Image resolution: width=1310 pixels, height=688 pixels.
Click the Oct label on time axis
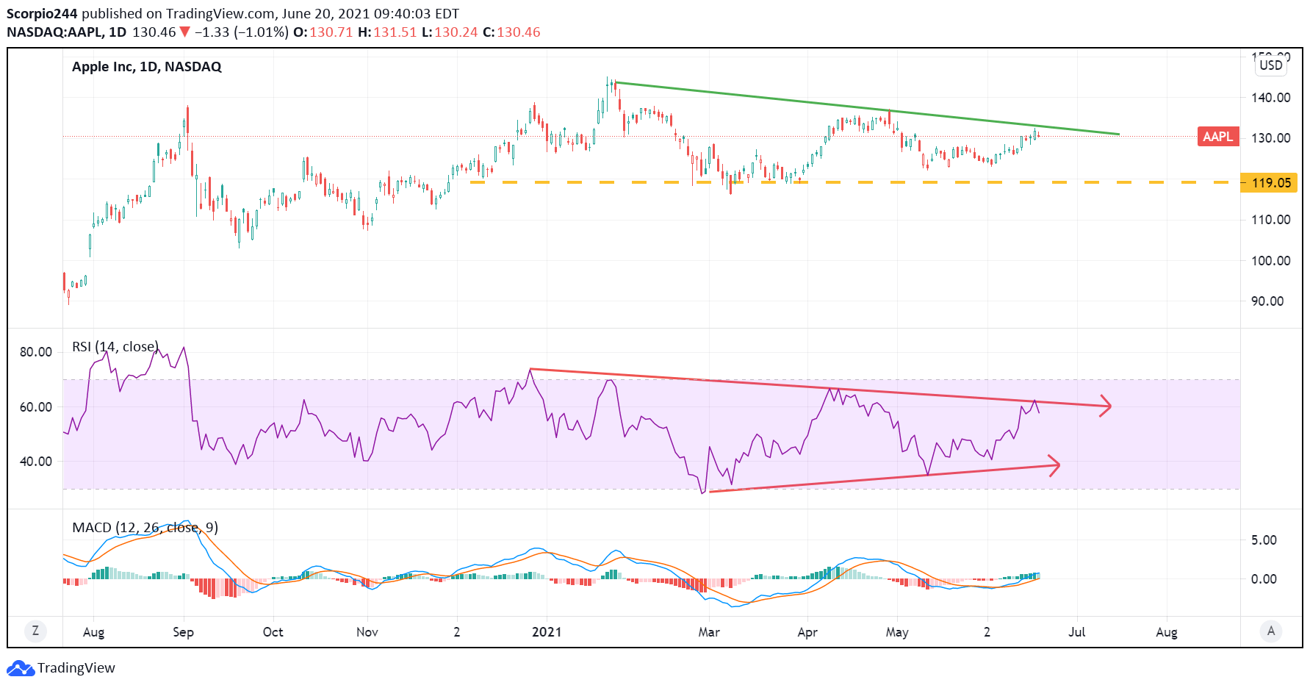click(x=273, y=632)
